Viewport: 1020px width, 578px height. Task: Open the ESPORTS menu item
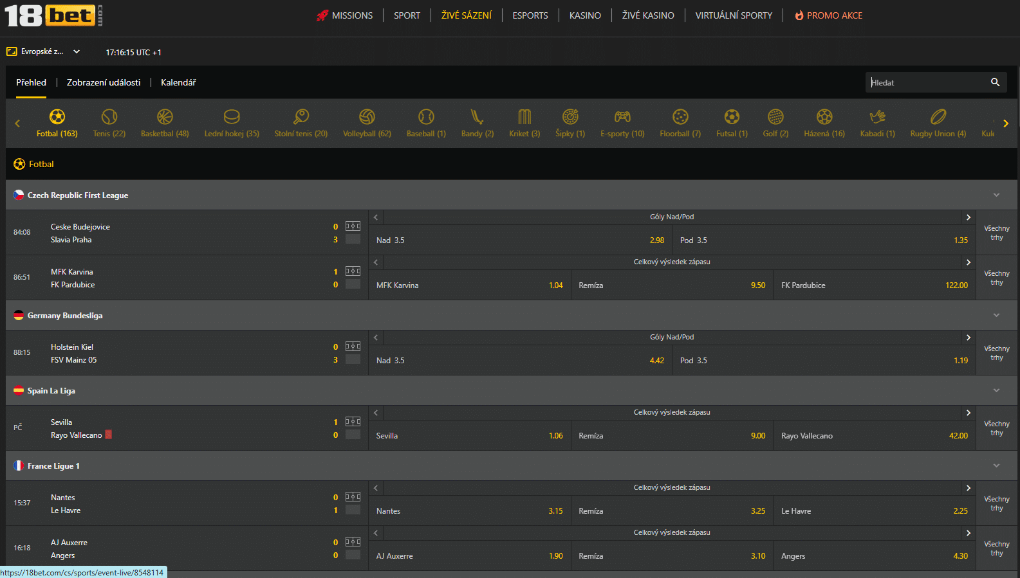[530, 15]
